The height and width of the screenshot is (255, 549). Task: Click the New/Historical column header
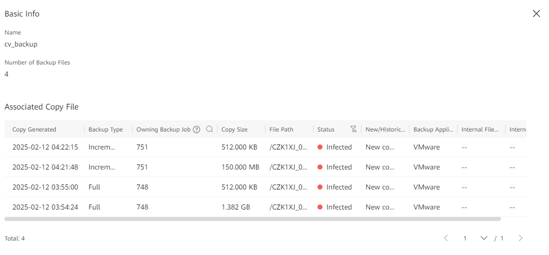point(385,129)
